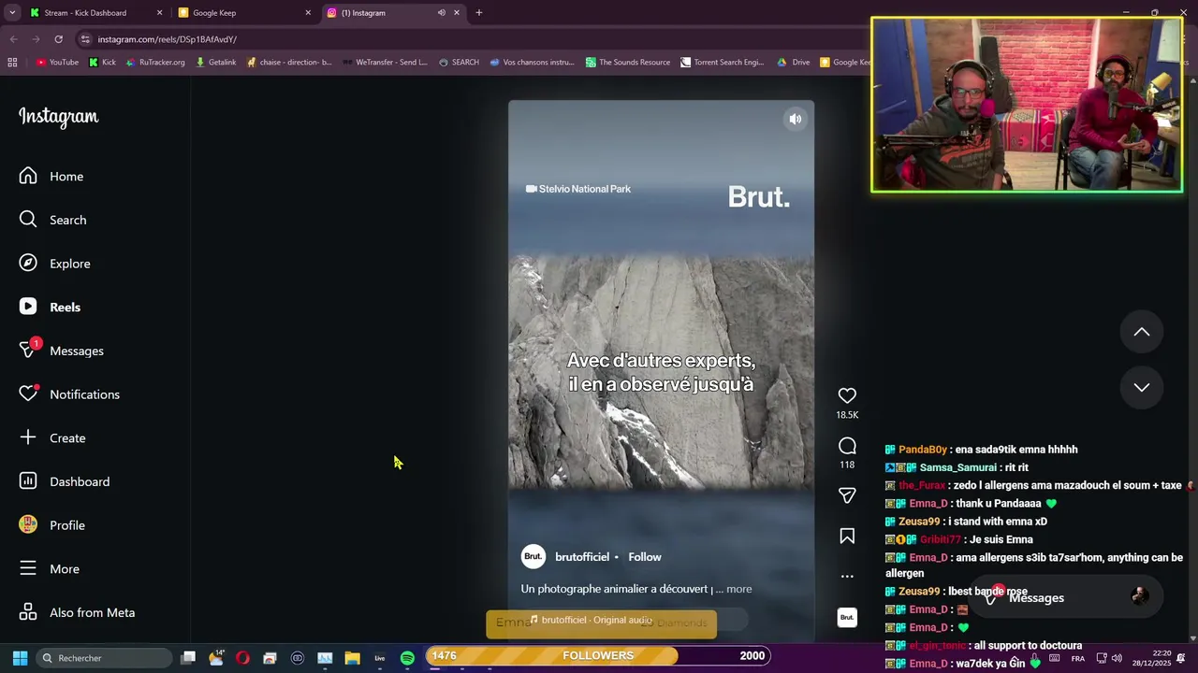Open Opera browser from taskbar
Screen dimensions: 1198x673
(242, 658)
